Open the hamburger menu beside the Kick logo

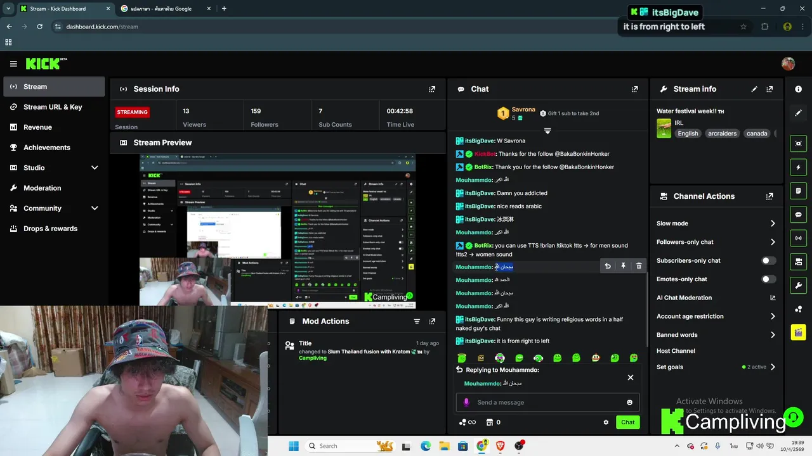(13, 64)
